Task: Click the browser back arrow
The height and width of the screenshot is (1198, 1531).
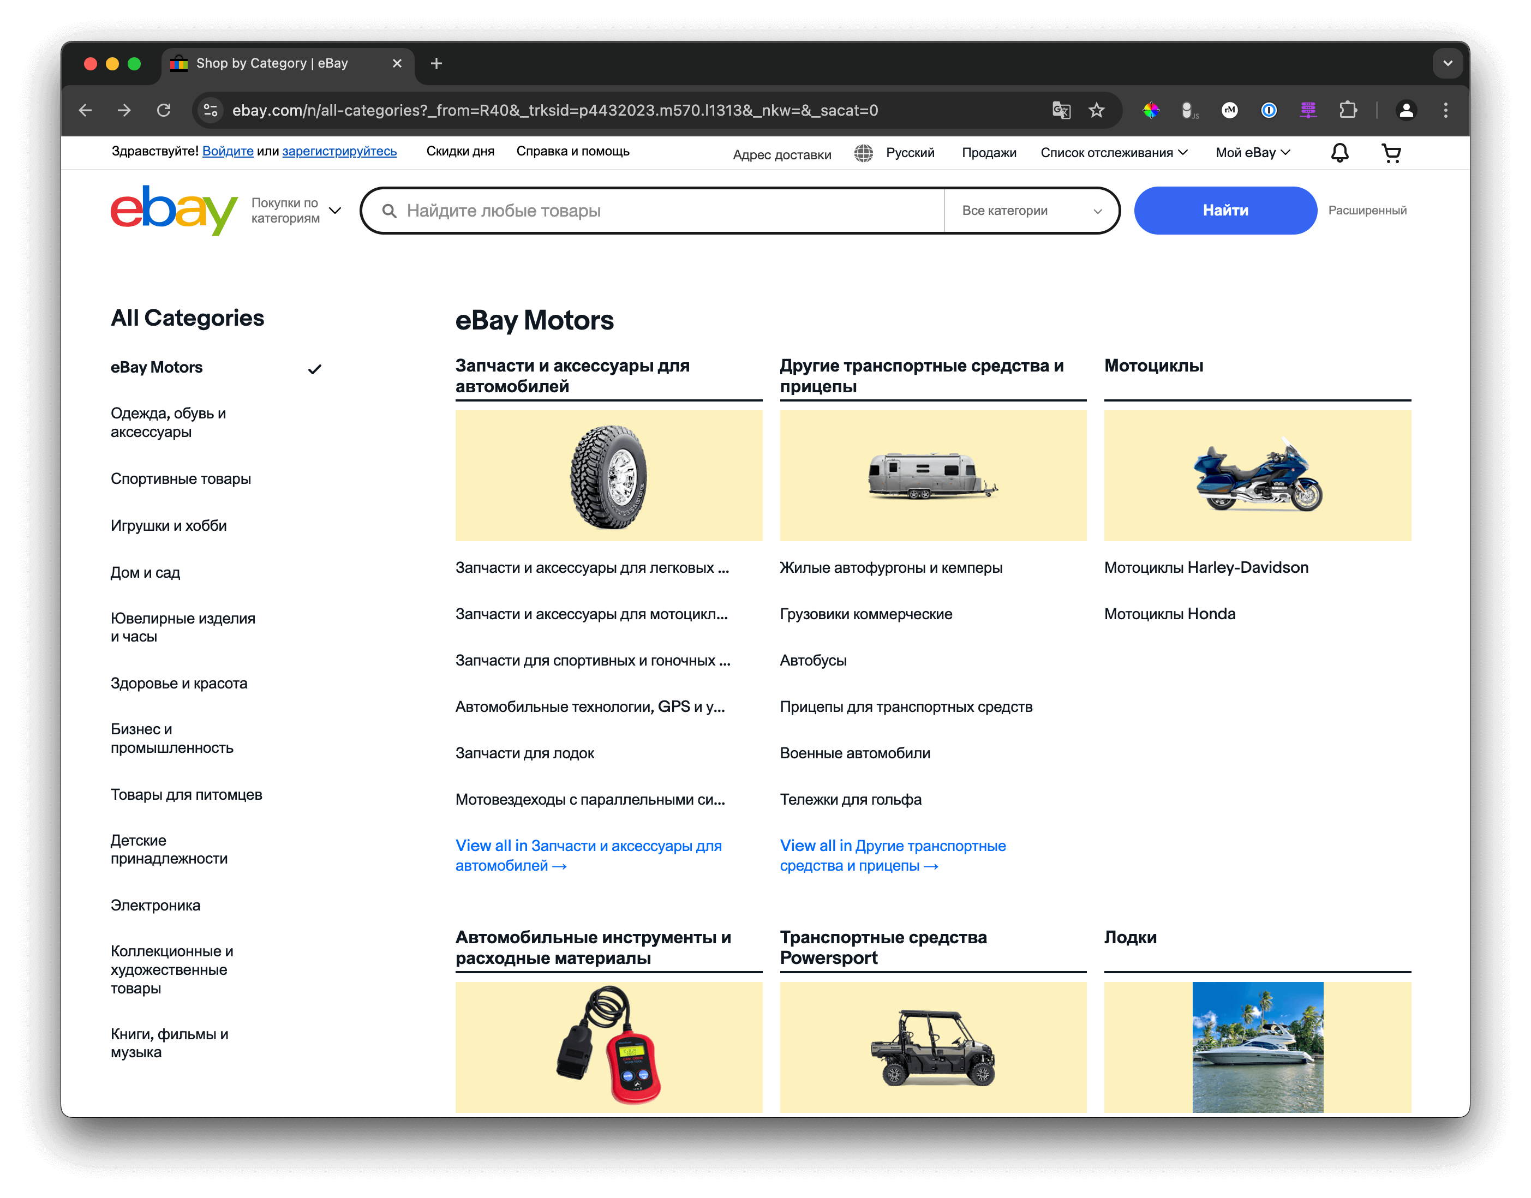Action: (x=86, y=110)
